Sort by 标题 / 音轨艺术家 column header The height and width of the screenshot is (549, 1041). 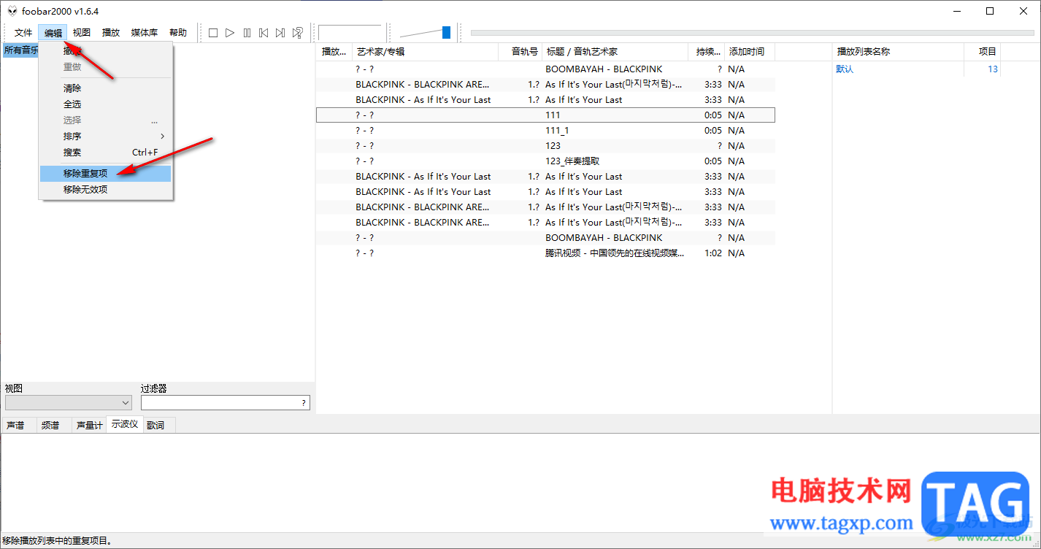[x=615, y=52]
